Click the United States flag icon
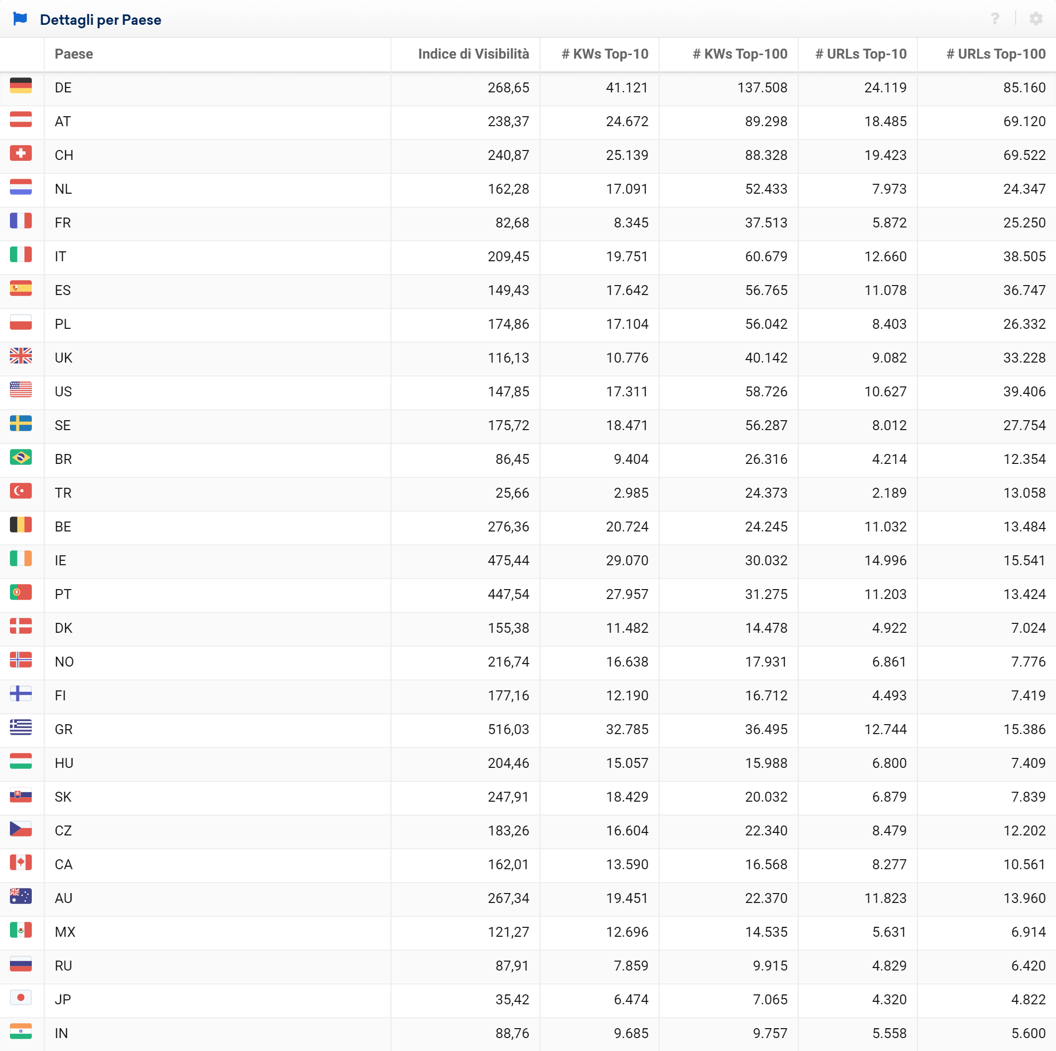 coord(21,390)
